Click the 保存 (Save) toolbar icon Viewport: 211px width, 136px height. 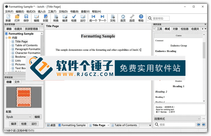(x=26, y=18)
